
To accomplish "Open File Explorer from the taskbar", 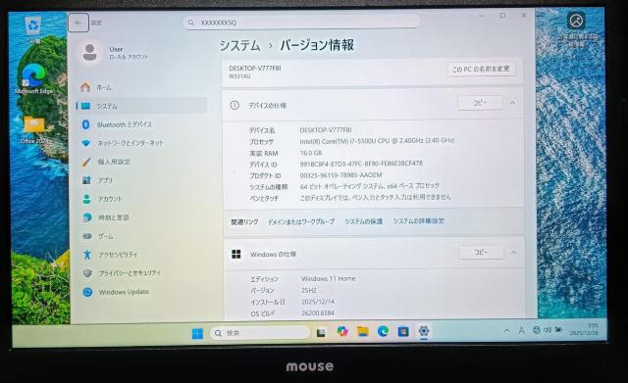I will pyautogui.click(x=363, y=331).
